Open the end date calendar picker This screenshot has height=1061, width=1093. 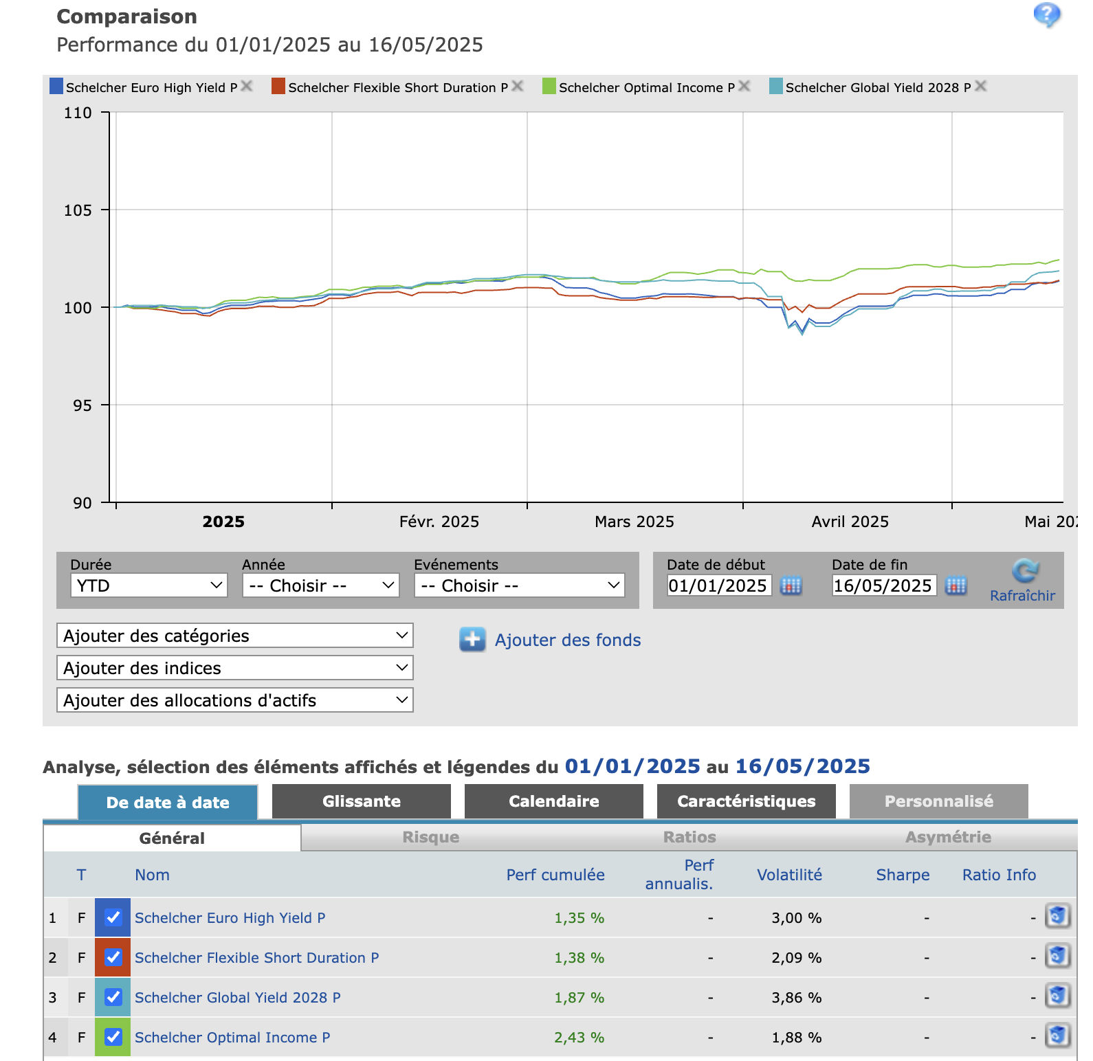click(956, 585)
